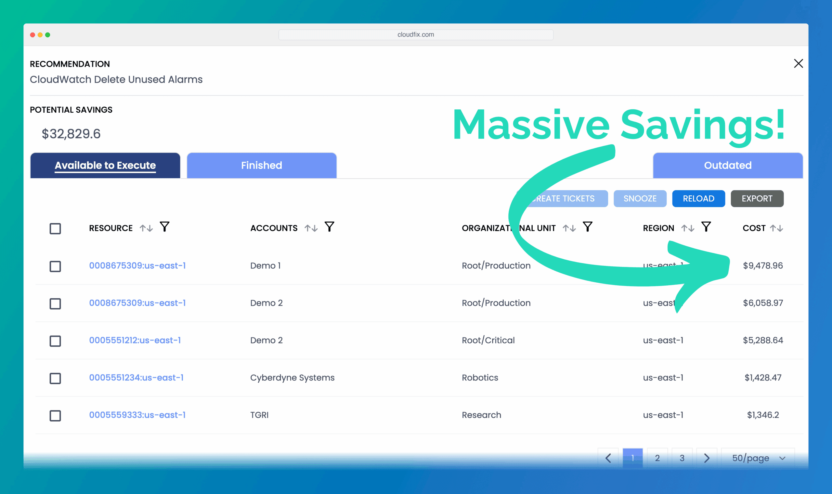Filter by Organizational Unit
The image size is (832, 494).
(587, 227)
